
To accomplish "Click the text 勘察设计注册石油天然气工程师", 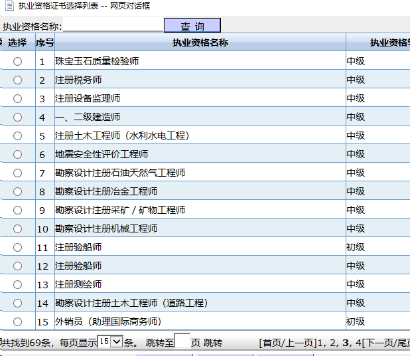I will [x=120, y=173].
